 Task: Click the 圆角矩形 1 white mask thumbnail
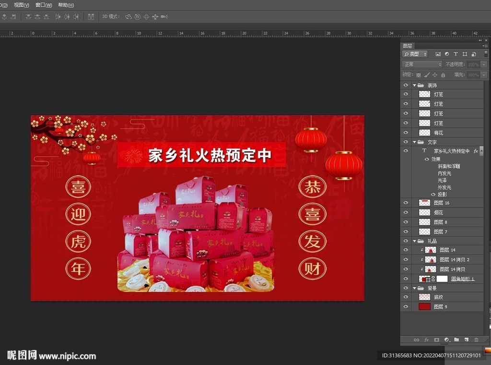point(442,279)
